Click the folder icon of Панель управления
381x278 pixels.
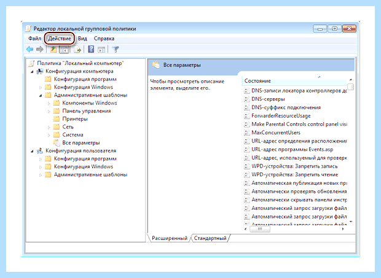point(57,111)
